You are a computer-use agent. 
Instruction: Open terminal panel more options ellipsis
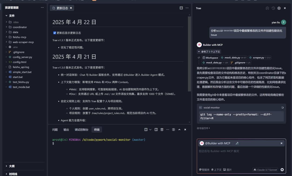coord(168,130)
